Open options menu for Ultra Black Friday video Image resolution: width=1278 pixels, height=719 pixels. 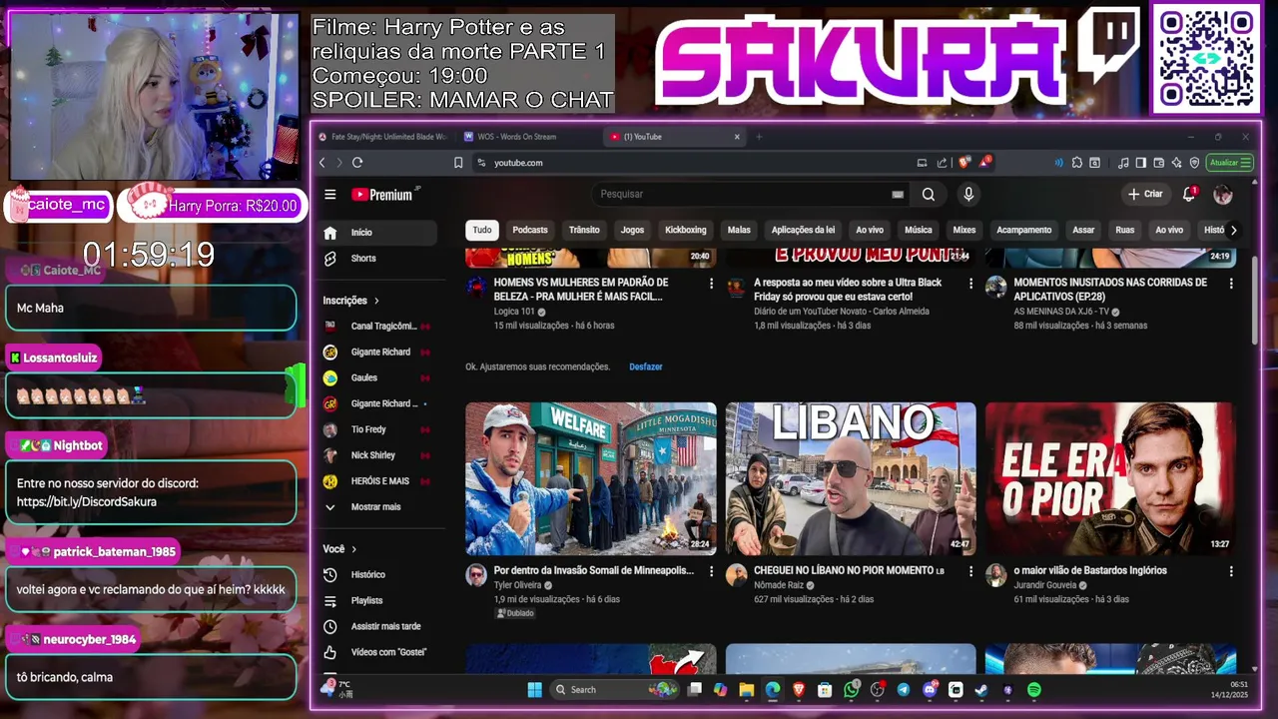coord(970,284)
